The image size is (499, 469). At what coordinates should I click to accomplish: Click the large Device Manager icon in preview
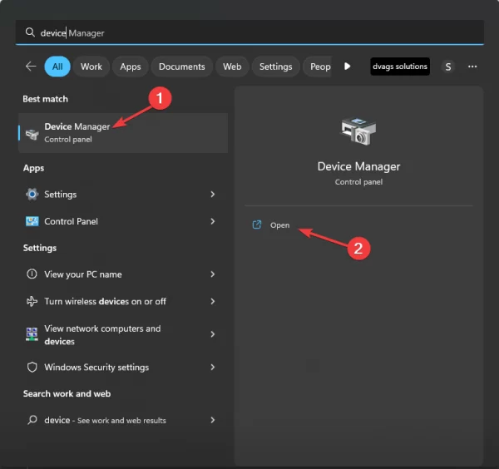pyautogui.click(x=358, y=131)
